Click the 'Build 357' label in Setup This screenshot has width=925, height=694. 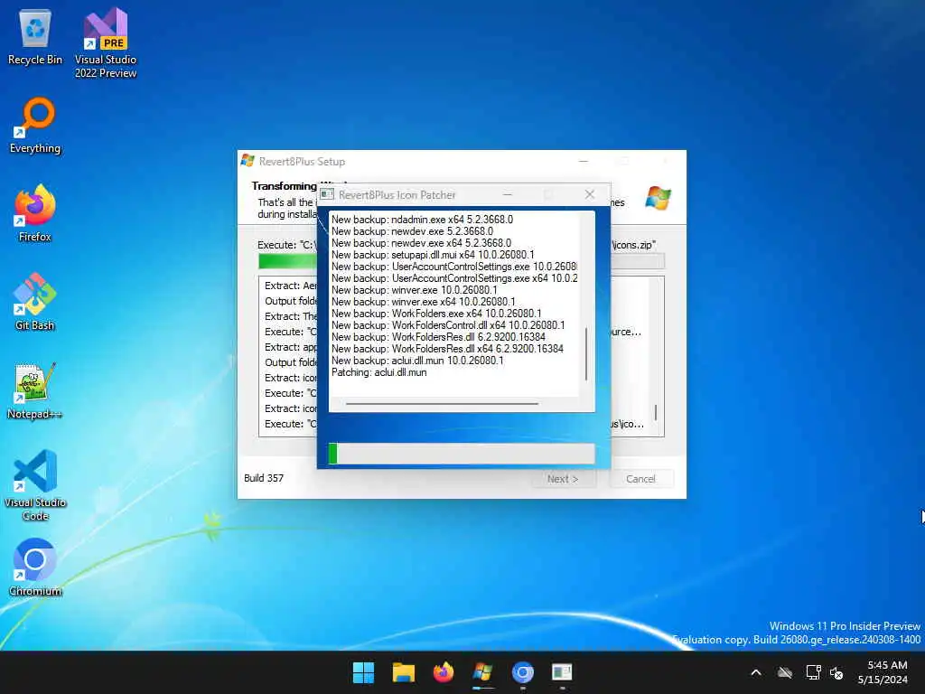(264, 478)
